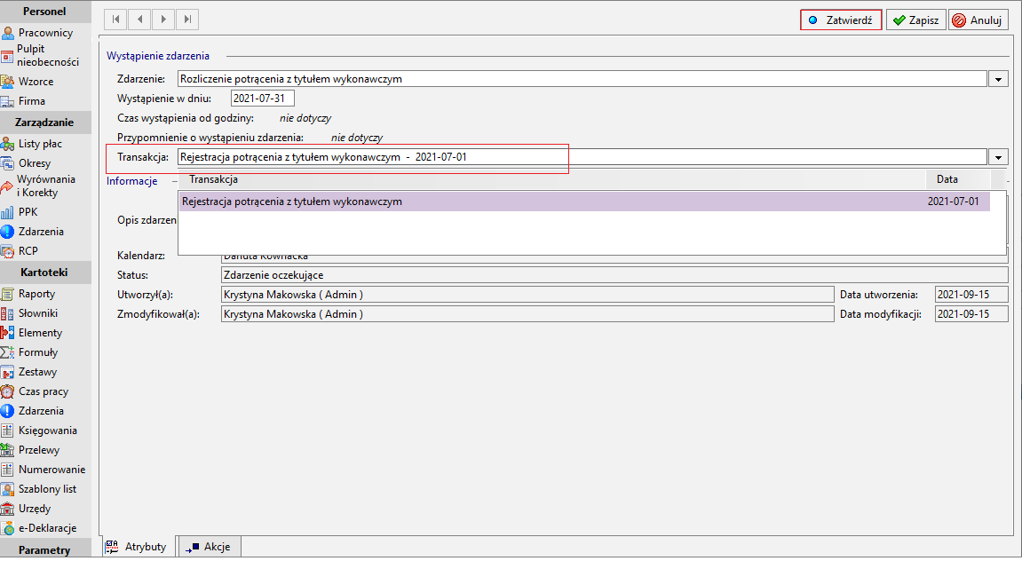Screen dimensions: 1022x561
Task: Click the Parametry section header
Action: pos(44,549)
